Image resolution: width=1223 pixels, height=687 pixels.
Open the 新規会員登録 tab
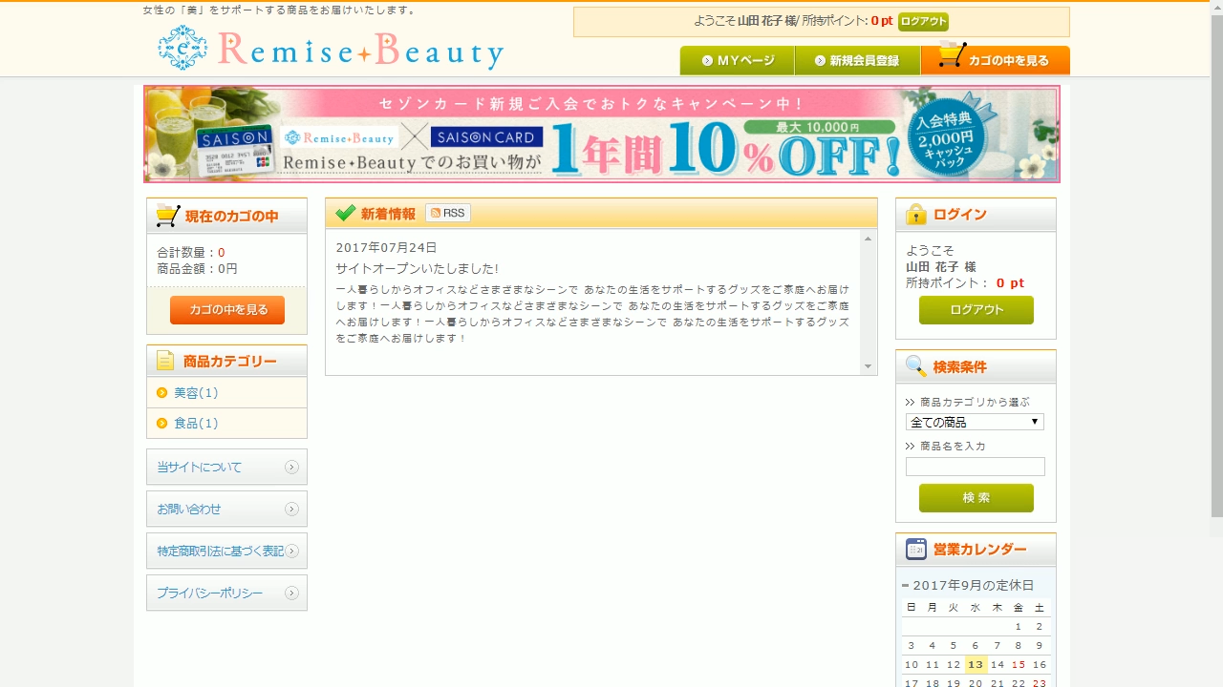click(857, 60)
